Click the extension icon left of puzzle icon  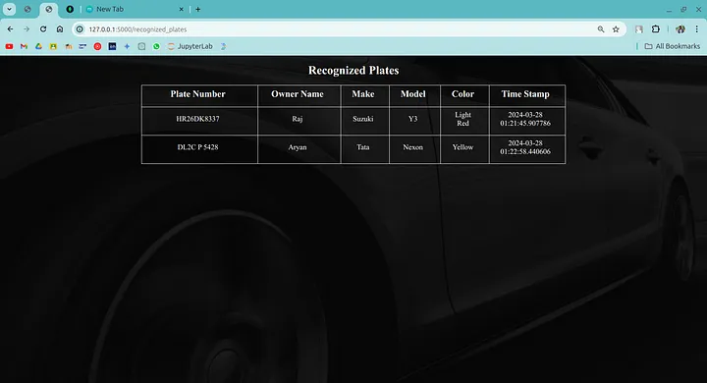coord(639,29)
